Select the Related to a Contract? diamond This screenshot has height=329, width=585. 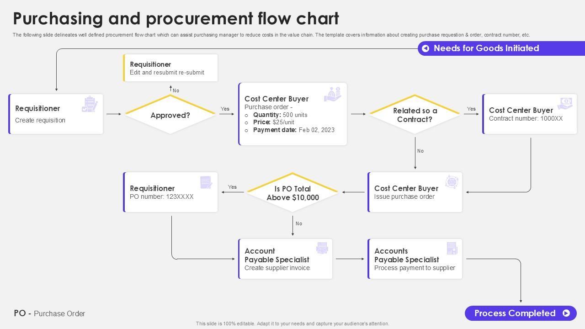tap(415, 115)
